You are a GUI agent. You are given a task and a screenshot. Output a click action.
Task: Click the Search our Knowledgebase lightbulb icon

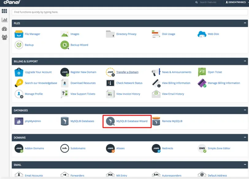click(19, 83)
